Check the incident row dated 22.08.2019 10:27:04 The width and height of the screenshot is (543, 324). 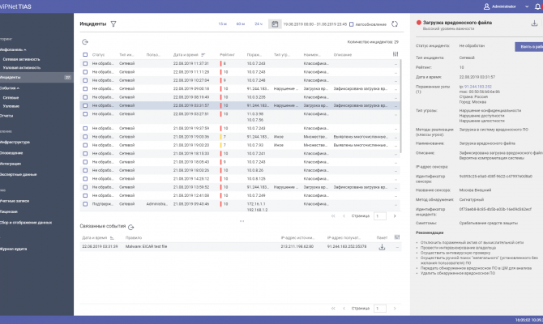[x=85, y=80]
